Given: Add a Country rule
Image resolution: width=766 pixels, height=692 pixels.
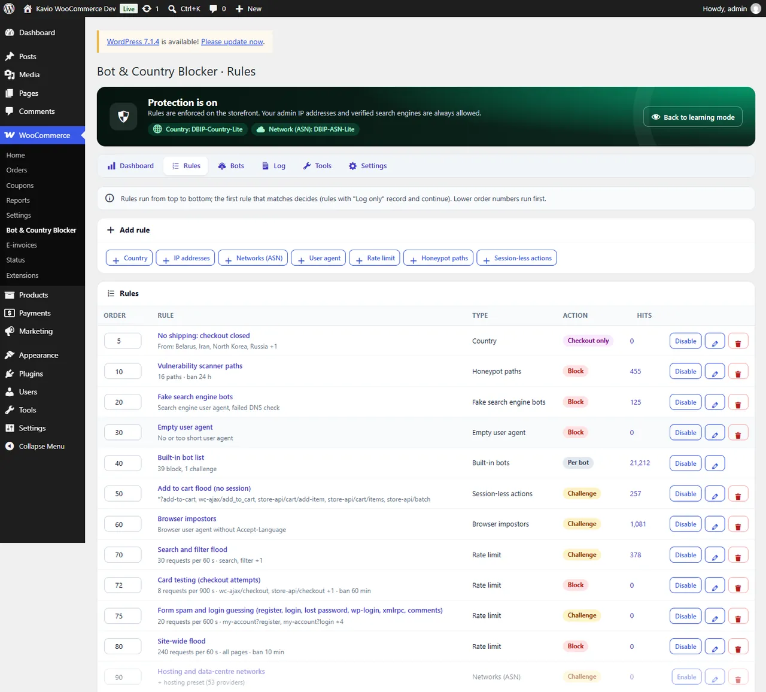Looking at the screenshot, I should (x=129, y=258).
